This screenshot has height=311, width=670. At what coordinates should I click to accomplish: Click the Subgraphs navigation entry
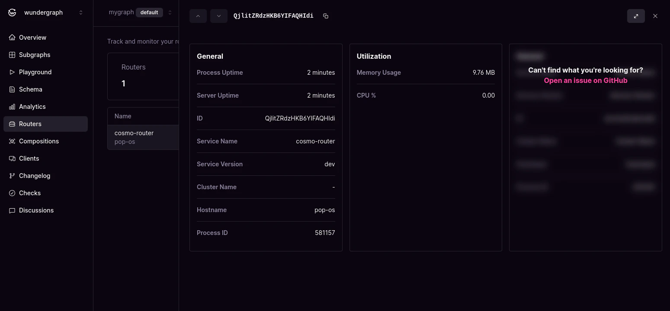click(x=34, y=55)
